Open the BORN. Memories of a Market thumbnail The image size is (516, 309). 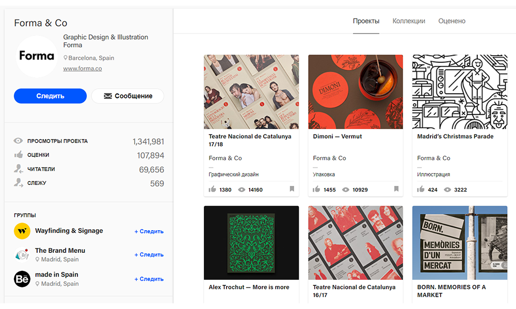click(459, 243)
